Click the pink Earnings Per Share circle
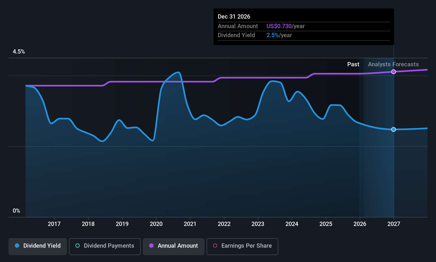 coord(215,246)
